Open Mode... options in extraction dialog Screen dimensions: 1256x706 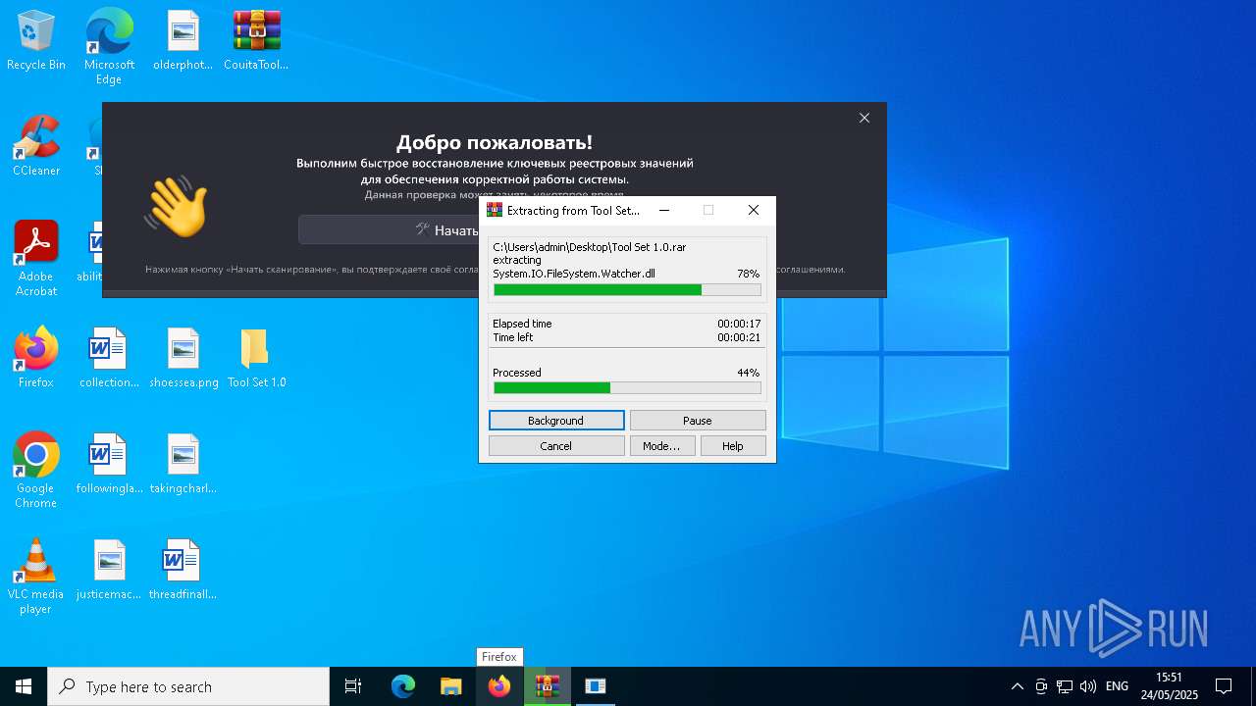coord(662,446)
